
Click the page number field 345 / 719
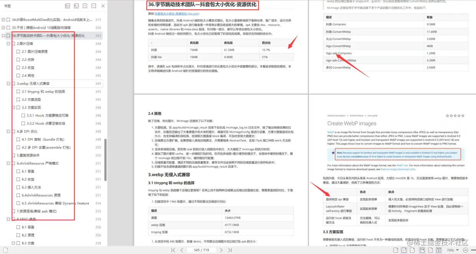(202, 250)
